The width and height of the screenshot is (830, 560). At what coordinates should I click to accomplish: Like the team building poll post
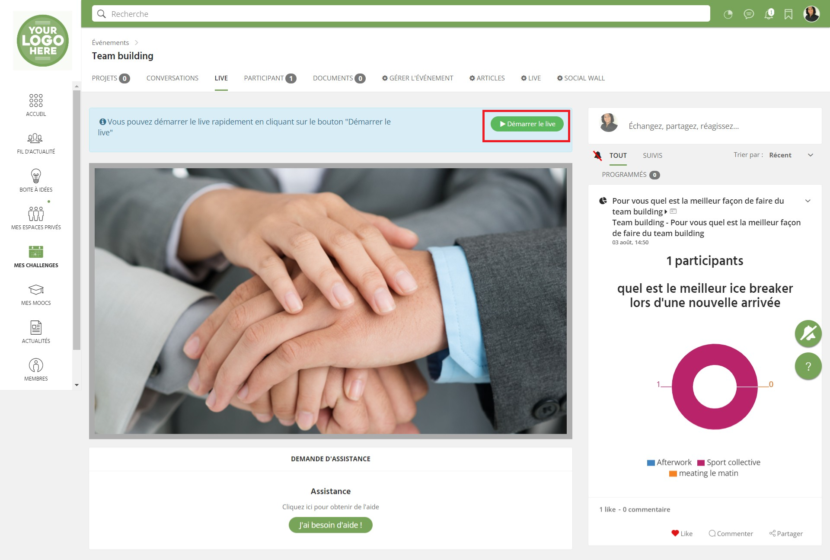tap(682, 533)
